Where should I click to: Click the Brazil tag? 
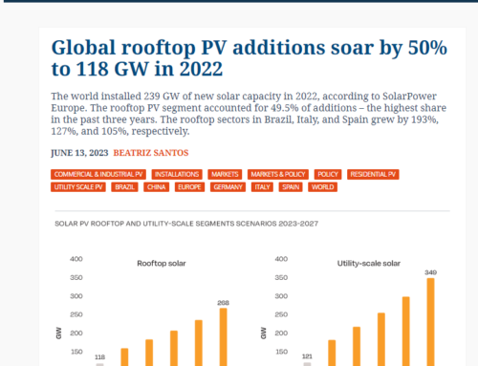click(124, 187)
